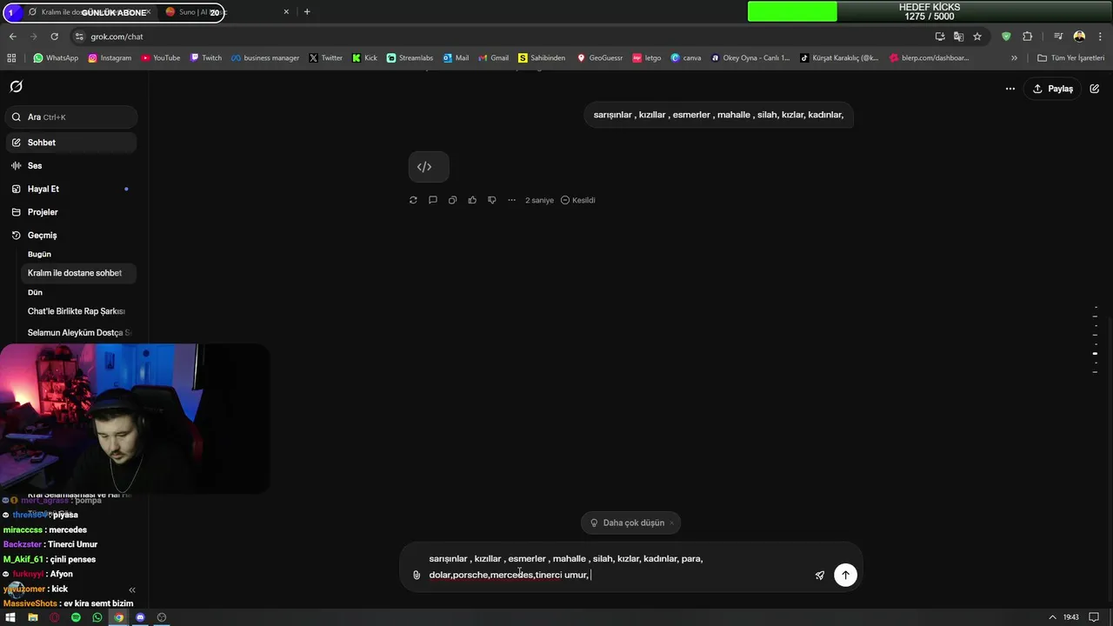Screen dimensions: 1113x626
Task: Open the YouTube bookmark
Action: coord(161,58)
